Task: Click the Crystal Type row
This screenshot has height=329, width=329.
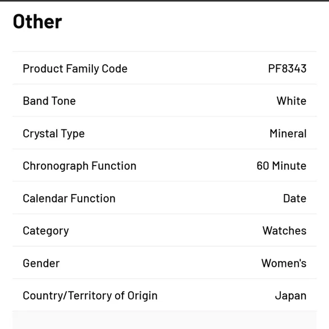Action: pyautogui.click(x=164, y=133)
